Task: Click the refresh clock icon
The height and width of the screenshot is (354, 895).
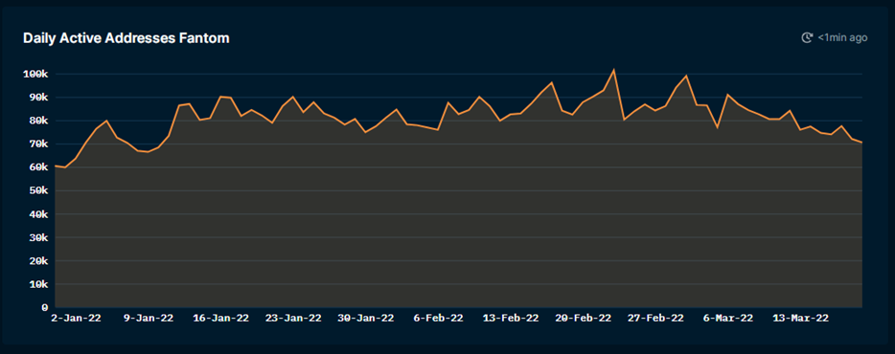Action: [x=807, y=37]
